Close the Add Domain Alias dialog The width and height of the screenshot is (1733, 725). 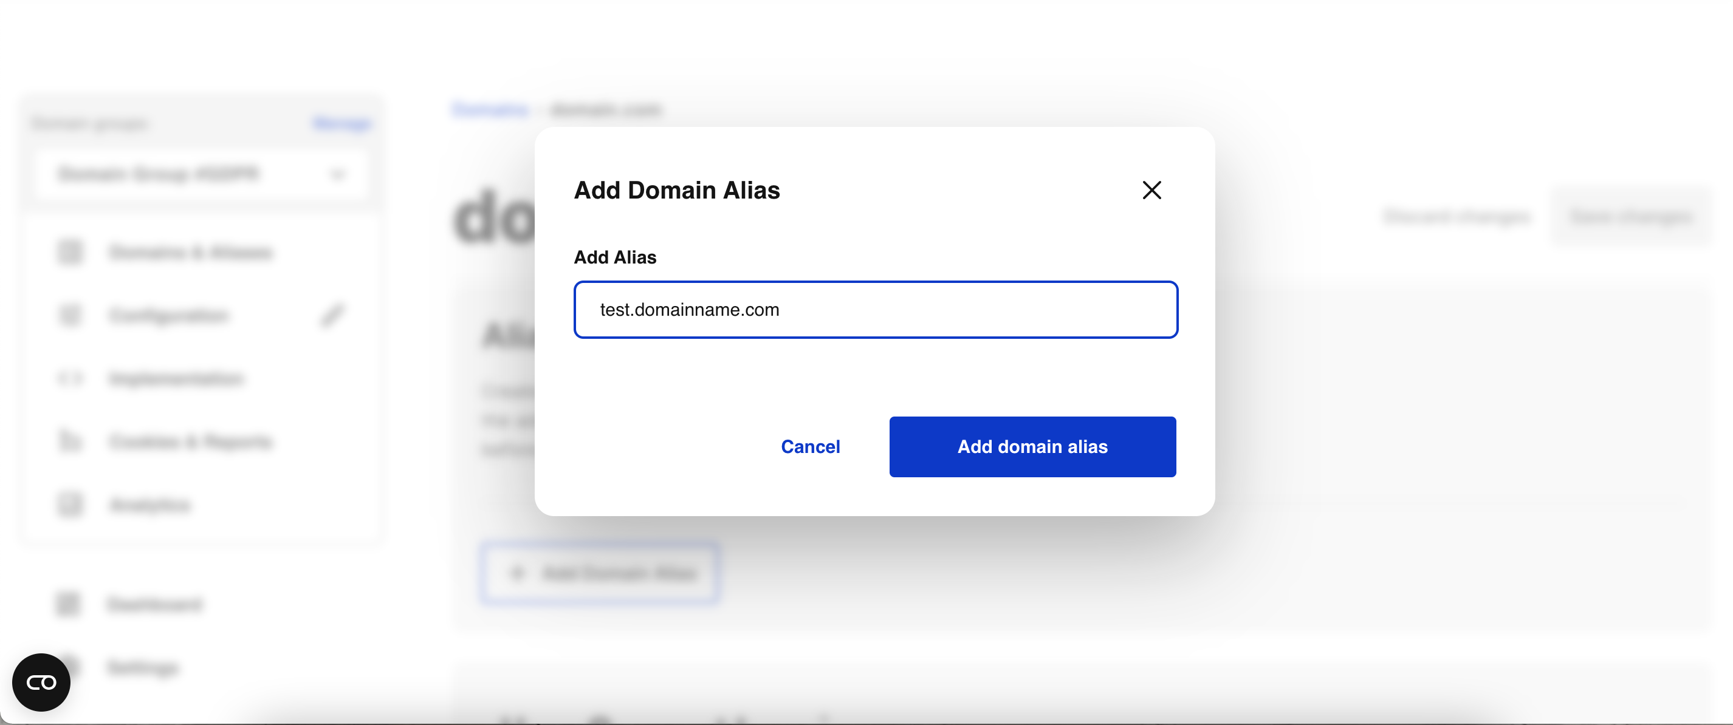(1151, 190)
